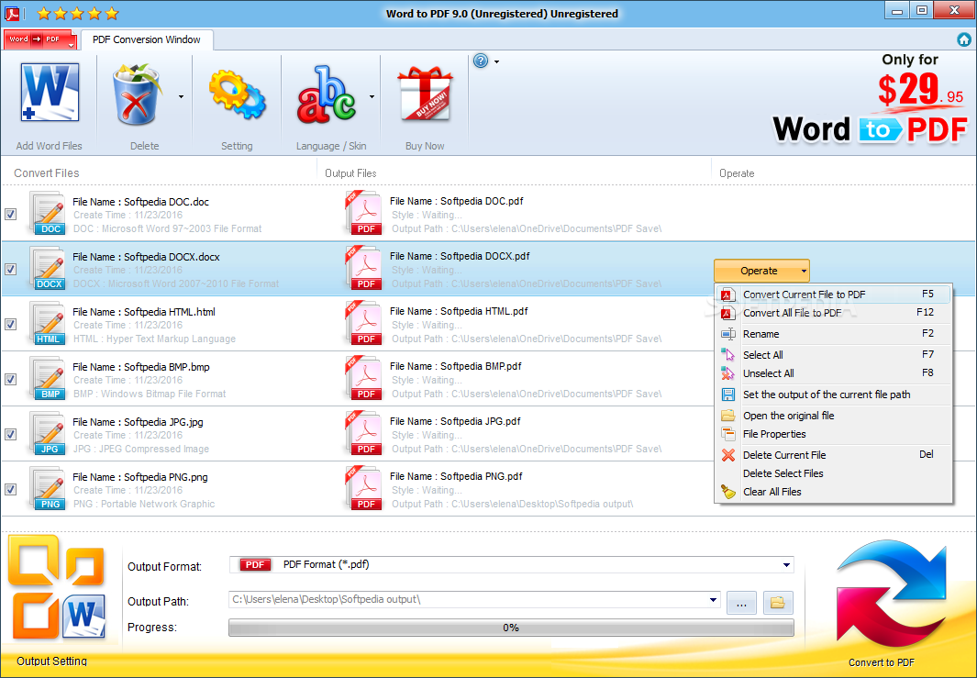Expand the help icon dropdown arrow
977x678 pixels.
[496, 61]
